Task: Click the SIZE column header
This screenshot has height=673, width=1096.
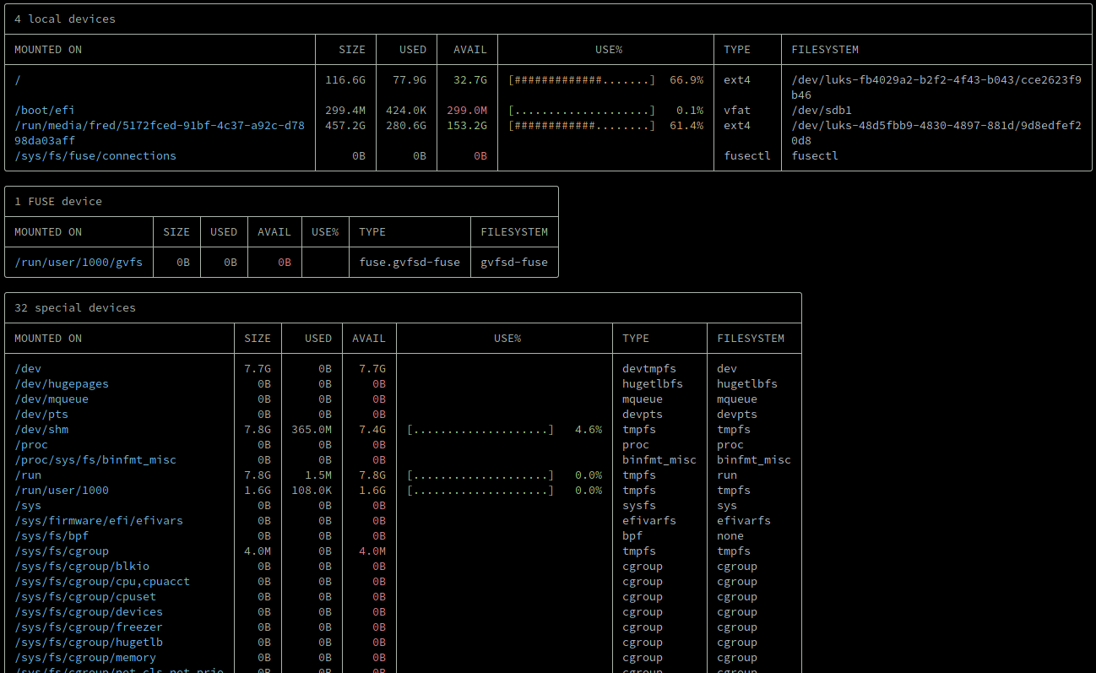Action: pyautogui.click(x=352, y=49)
